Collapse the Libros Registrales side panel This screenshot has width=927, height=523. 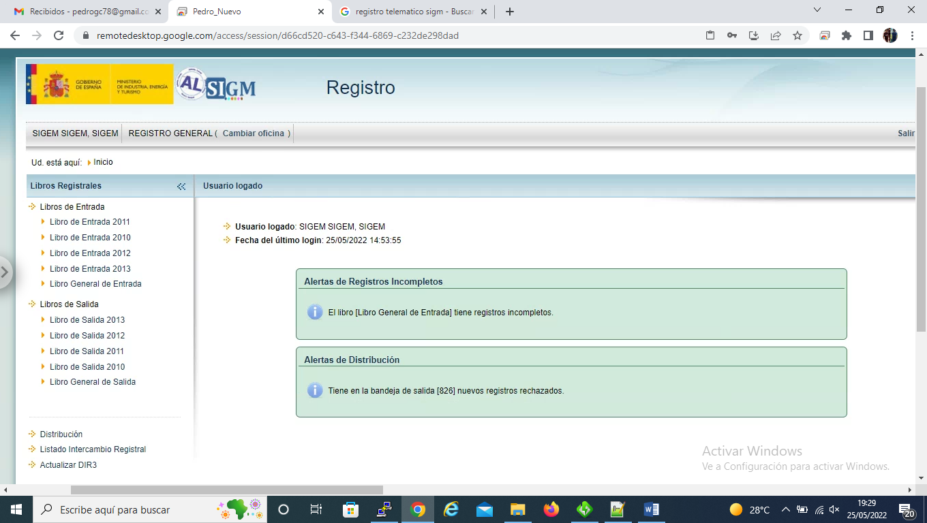tap(181, 187)
